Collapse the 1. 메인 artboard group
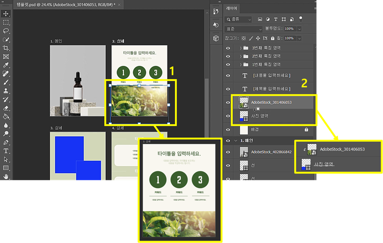Screen dimensions: 383x243 (236, 141)
